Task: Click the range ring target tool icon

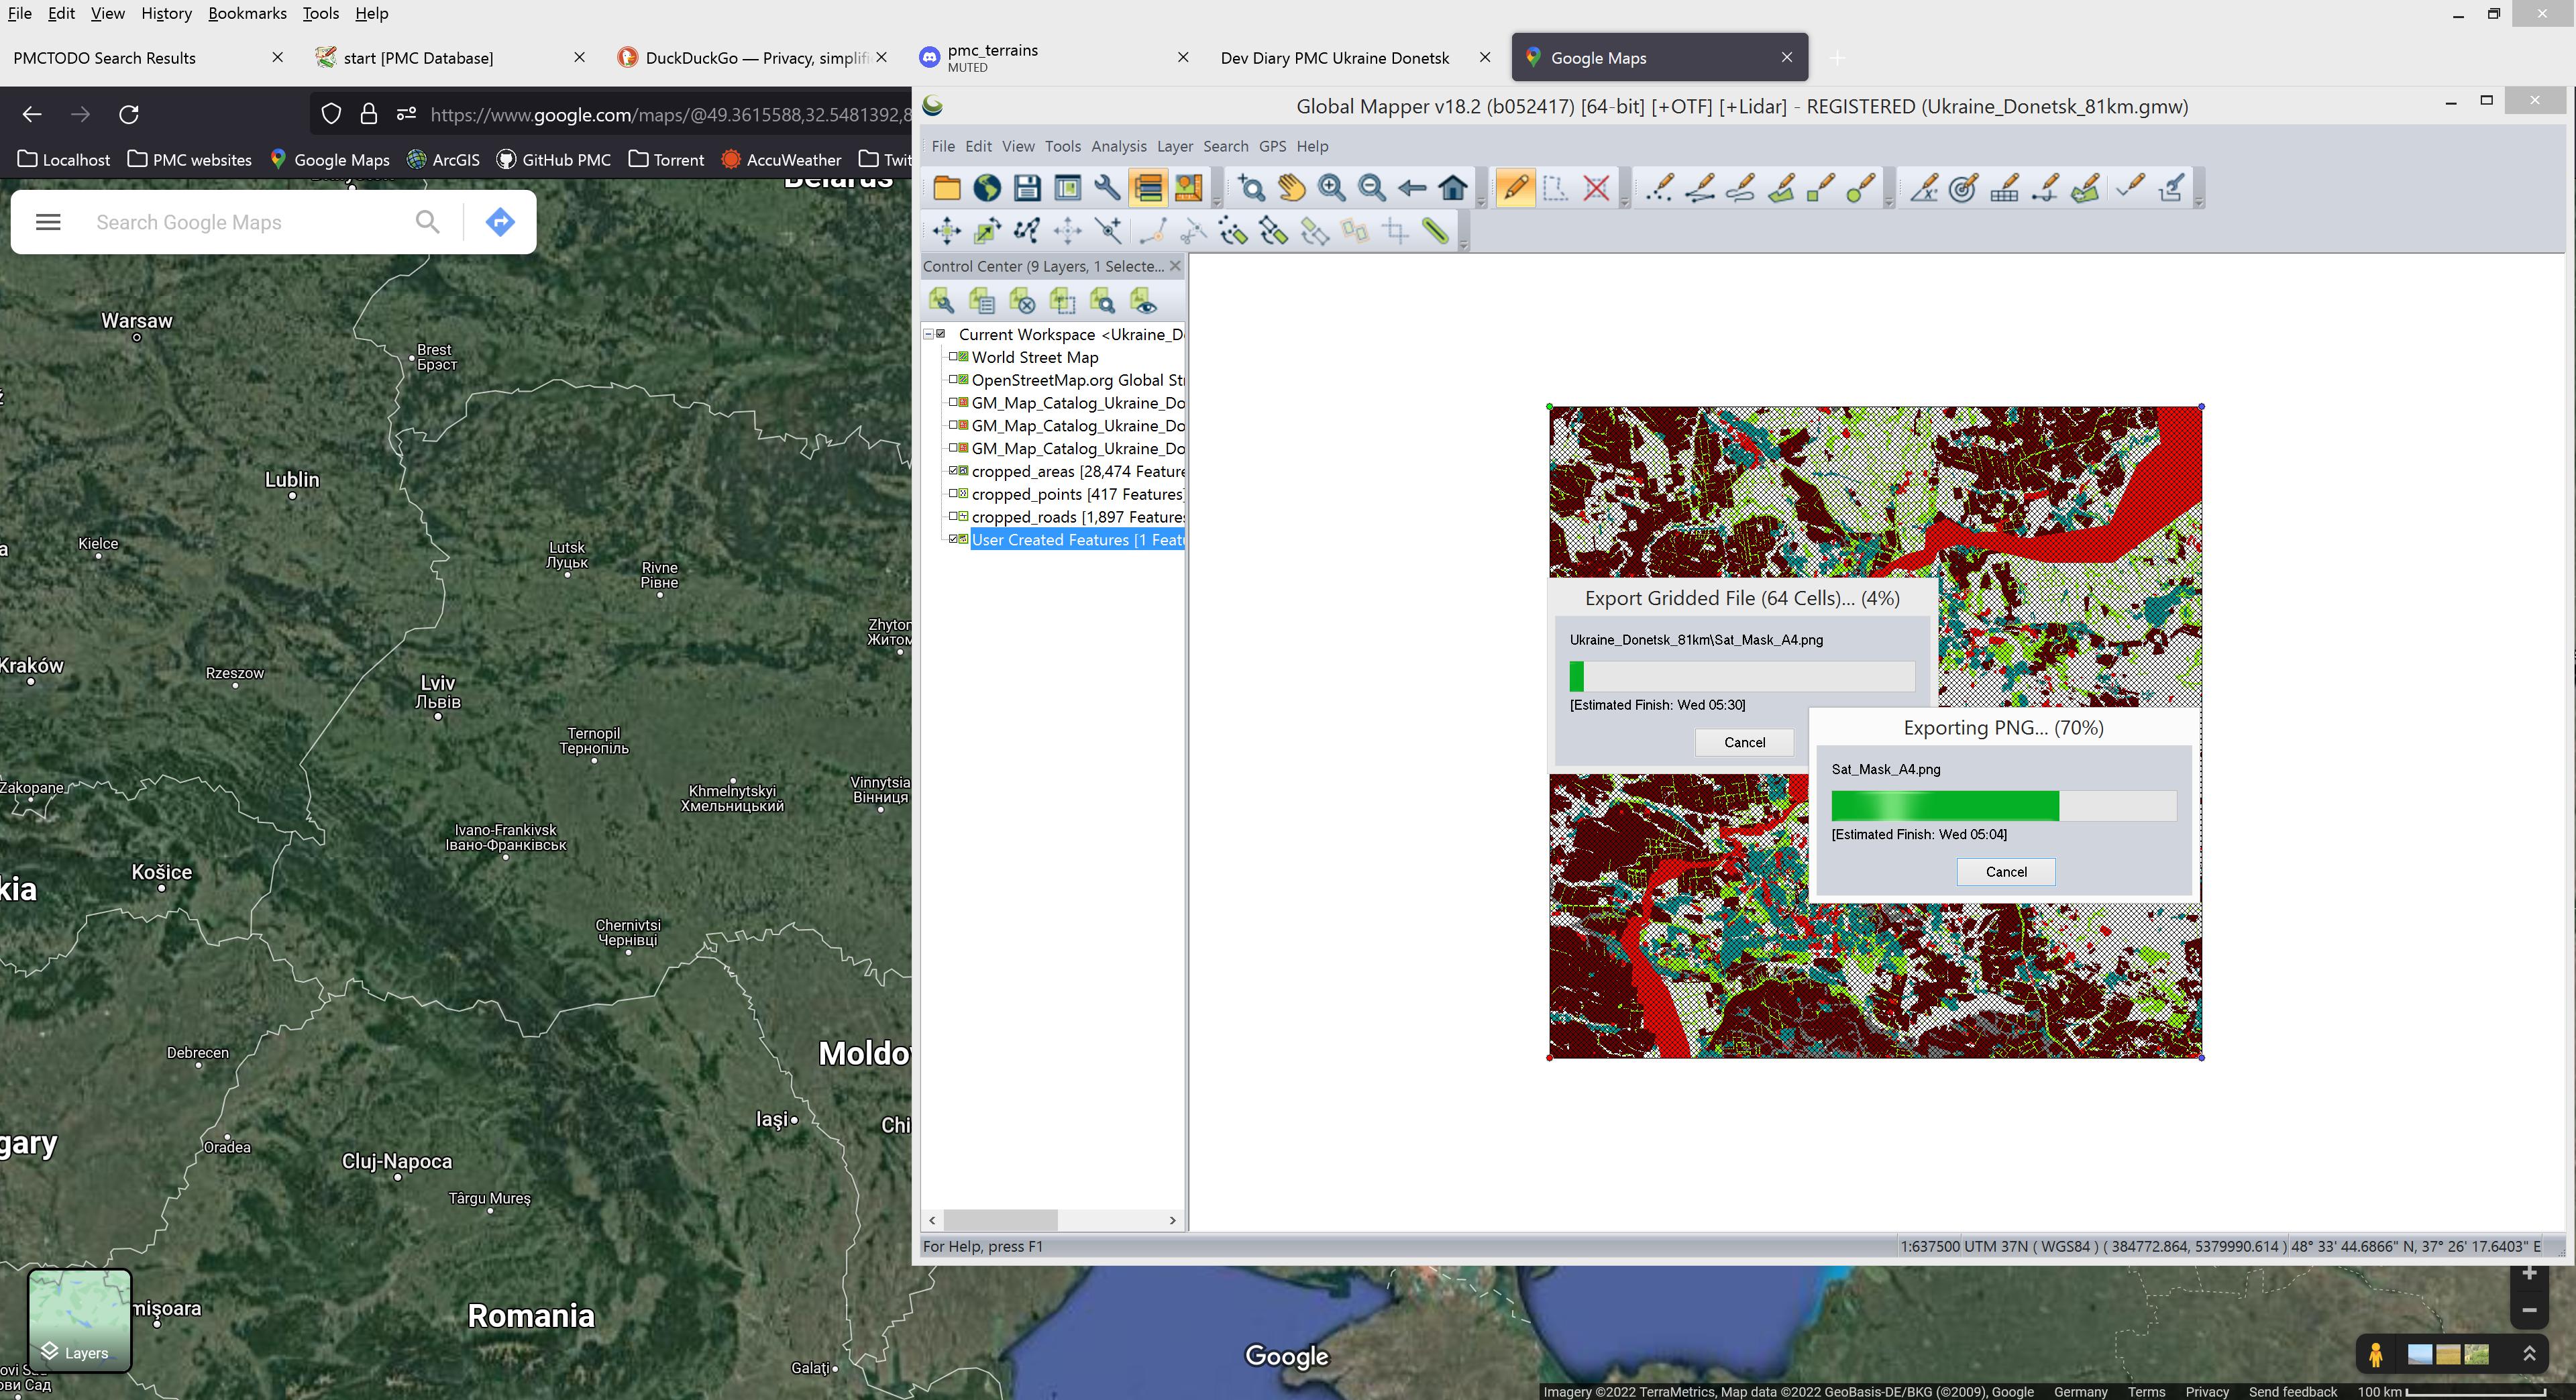Action: 1964,188
